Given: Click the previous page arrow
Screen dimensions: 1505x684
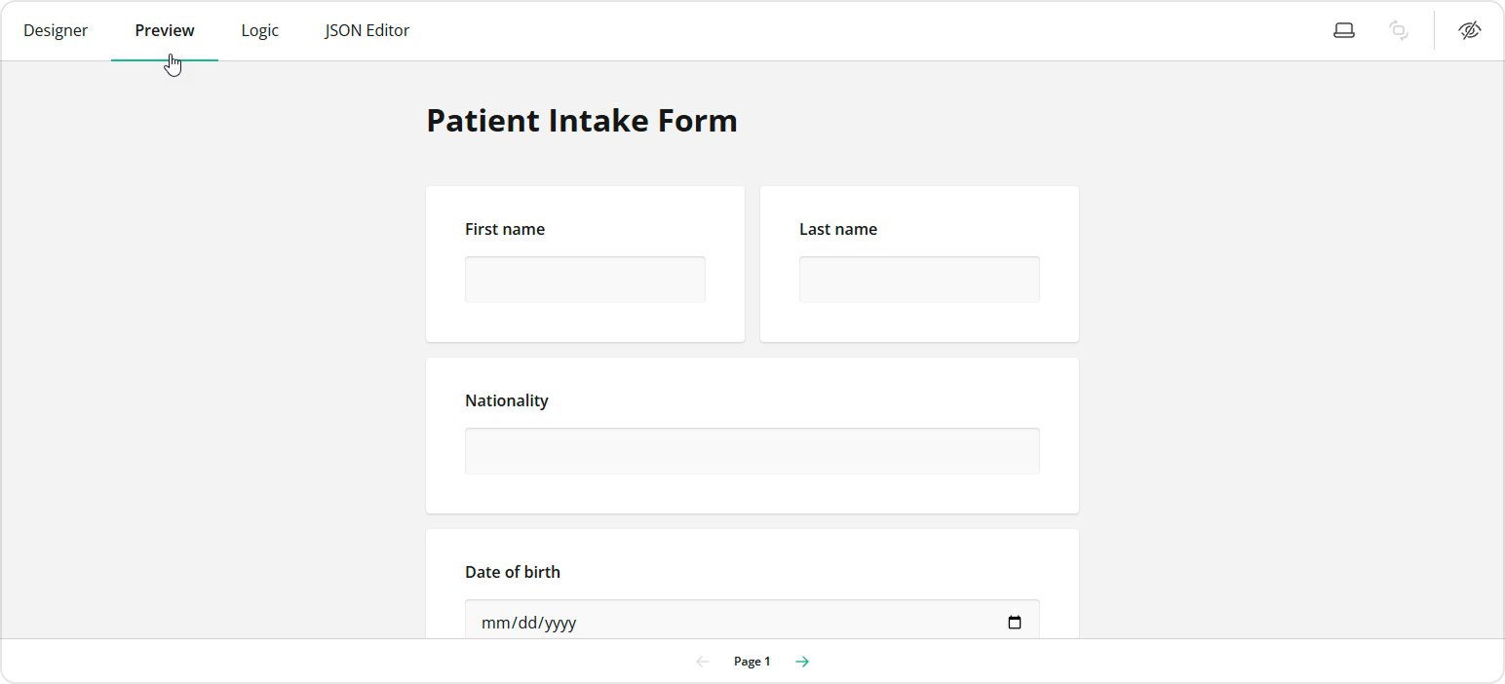Looking at the screenshot, I should click(x=703, y=661).
